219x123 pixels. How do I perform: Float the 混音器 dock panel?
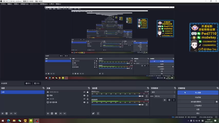coord(148,88)
